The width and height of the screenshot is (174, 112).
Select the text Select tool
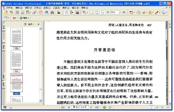tap(72, 12)
